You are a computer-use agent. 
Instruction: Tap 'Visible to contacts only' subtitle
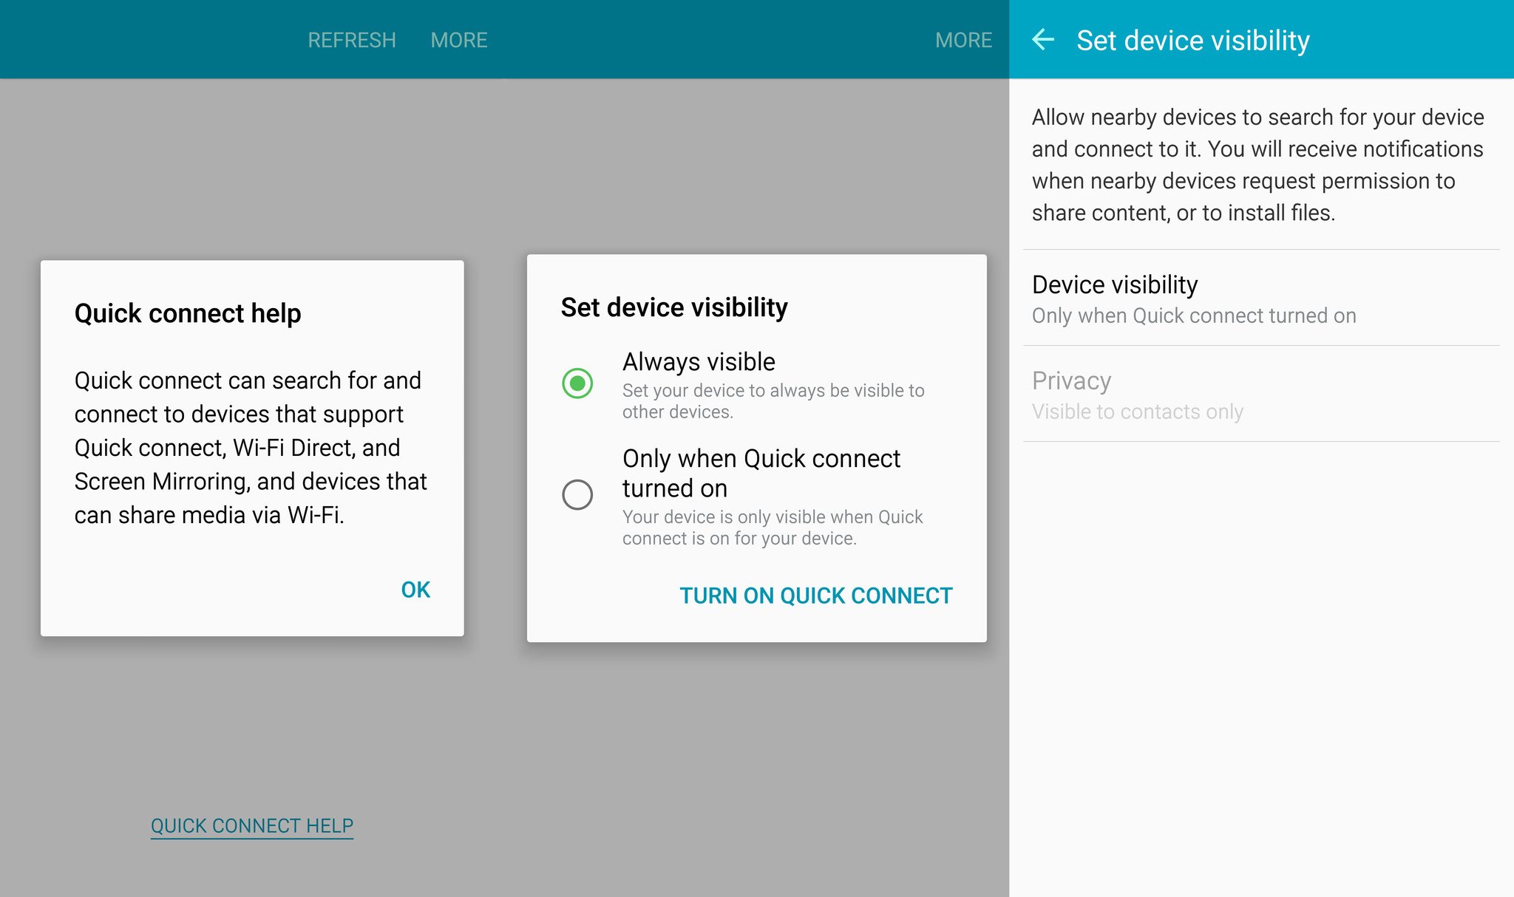point(1137,412)
